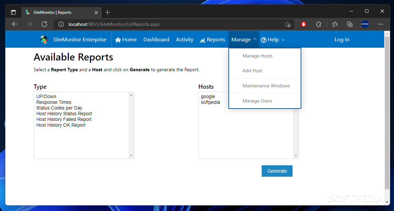Open a new browser tab

click(107, 12)
